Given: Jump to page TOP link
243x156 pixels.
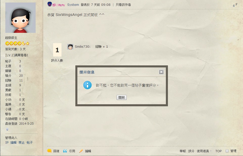Looking at the screenshot, I should [218, 151].
